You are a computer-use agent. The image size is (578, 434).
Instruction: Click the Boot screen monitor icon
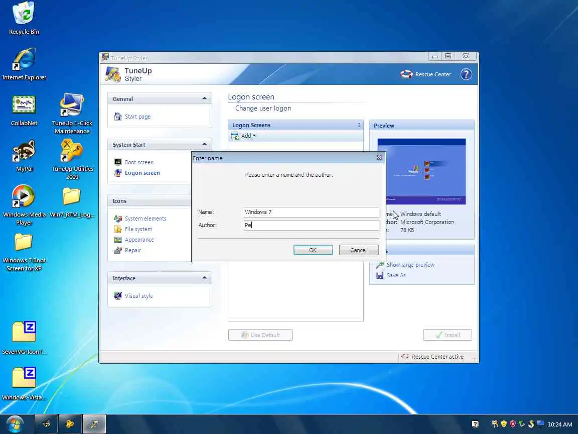click(x=117, y=162)
